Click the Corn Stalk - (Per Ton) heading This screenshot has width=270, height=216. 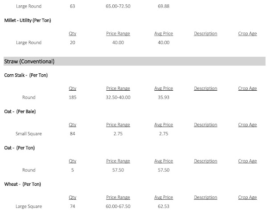click(26, 75)
